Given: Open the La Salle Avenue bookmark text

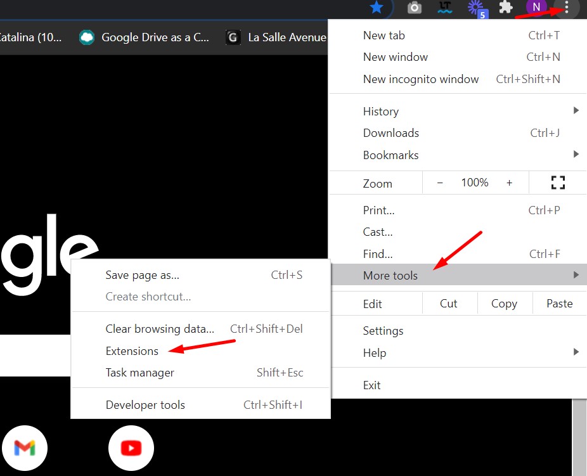Looking at the screenshot, I should click(287, 37).
